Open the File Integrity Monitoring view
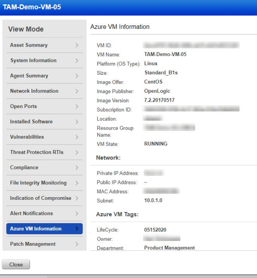This screenshot has width=257, height=278. tap(44, 183)
